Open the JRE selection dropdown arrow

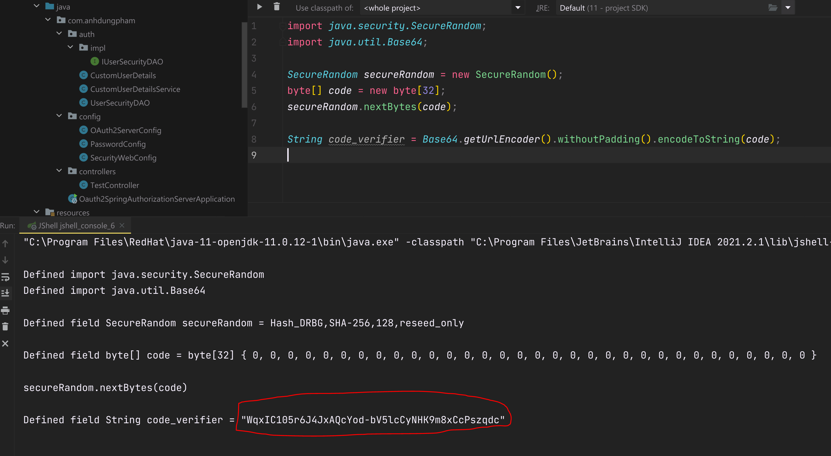(x=788, y=8)
